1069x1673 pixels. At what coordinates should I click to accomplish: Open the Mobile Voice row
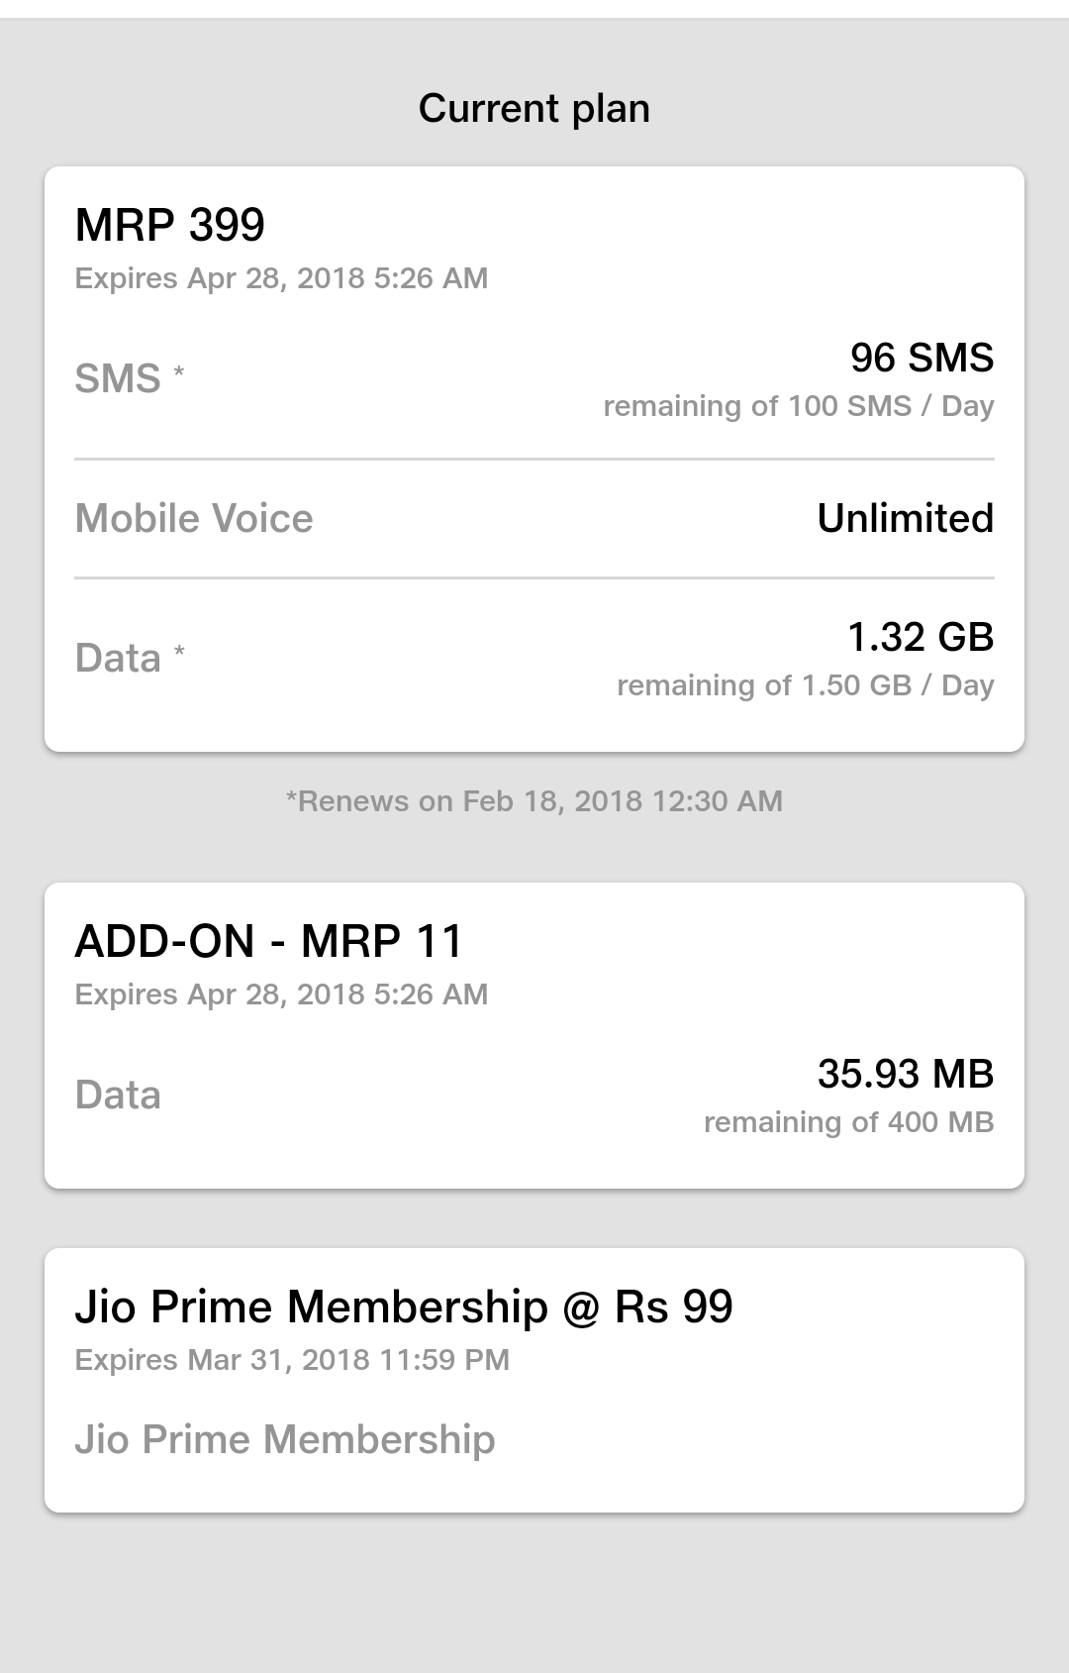(534, 518)
